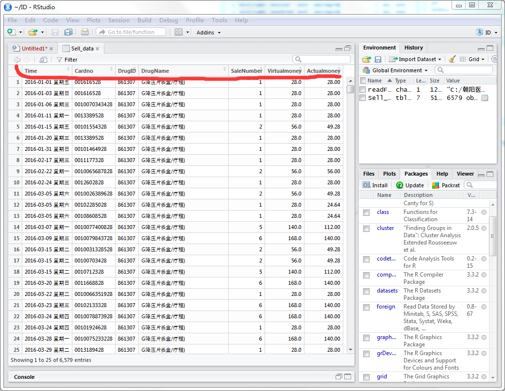
Task: Open the foreign package link
Action: [386, 307]
